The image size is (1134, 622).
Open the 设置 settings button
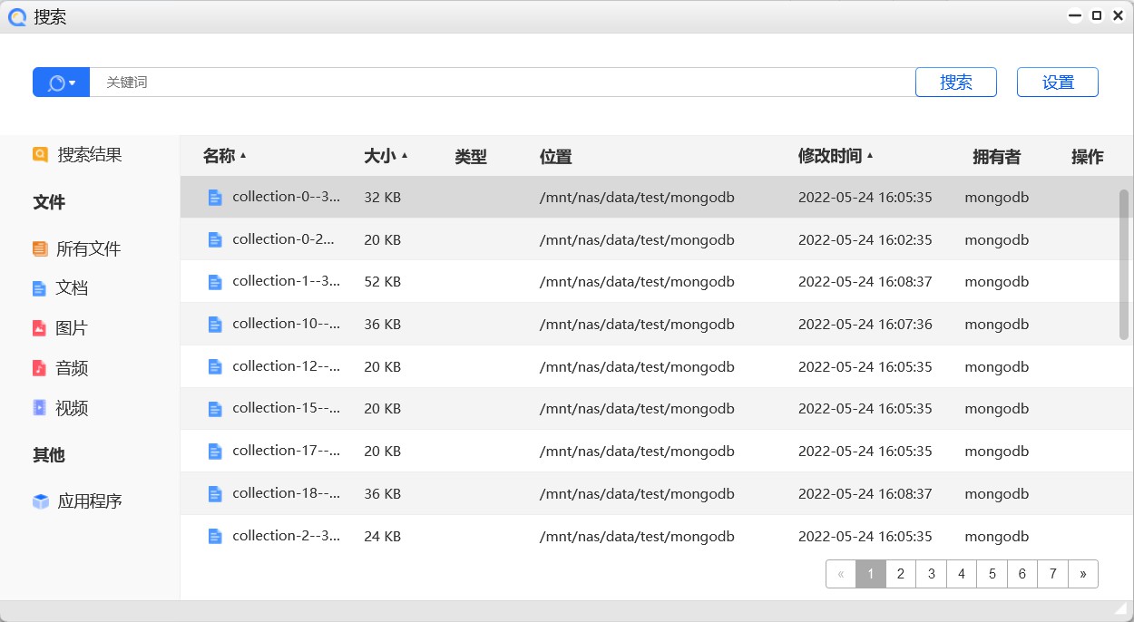point(1057,82)
